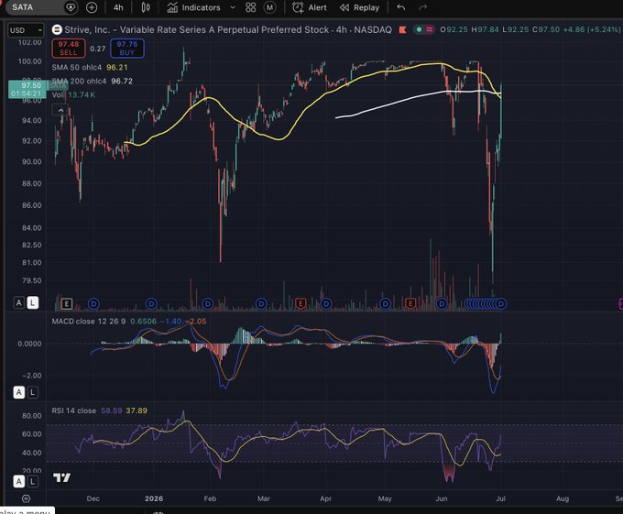Click the green market status dot
This screenshot has height=514, width=623.
pos(419,29)
